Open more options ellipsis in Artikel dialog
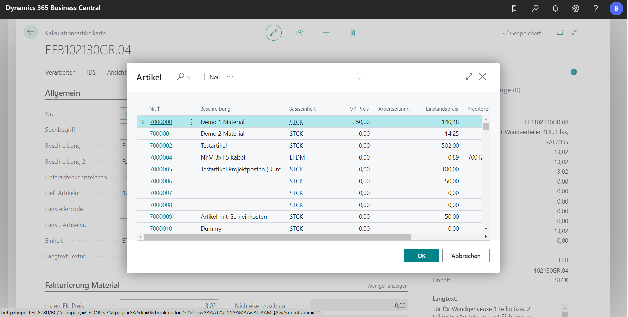Screen dimensions: 628x317 (230, 77)
